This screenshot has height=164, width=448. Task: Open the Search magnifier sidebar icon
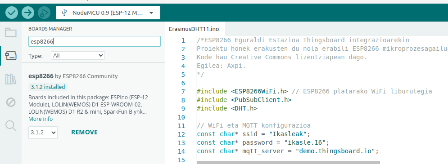(x=11, y=125)
